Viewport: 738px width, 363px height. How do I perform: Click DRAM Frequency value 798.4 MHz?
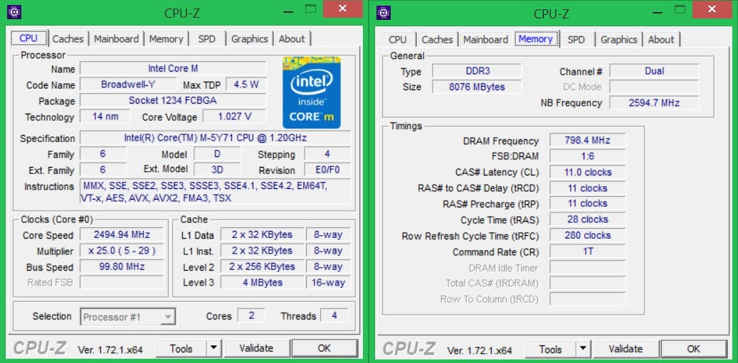tap(587, 141)
